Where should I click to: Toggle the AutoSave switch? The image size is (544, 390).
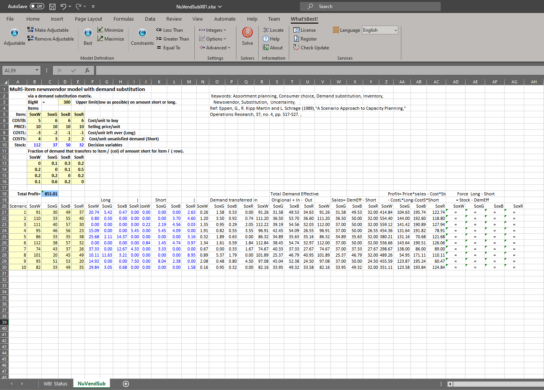tap(37, 6)
